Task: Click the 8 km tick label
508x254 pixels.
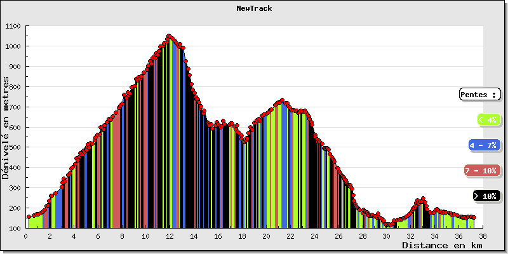Action: pos(122,236)
